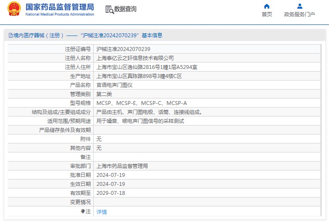Open the 数据查询 search icon
Image resolution: width=329 pixels, height=224 pixels.
110,9
